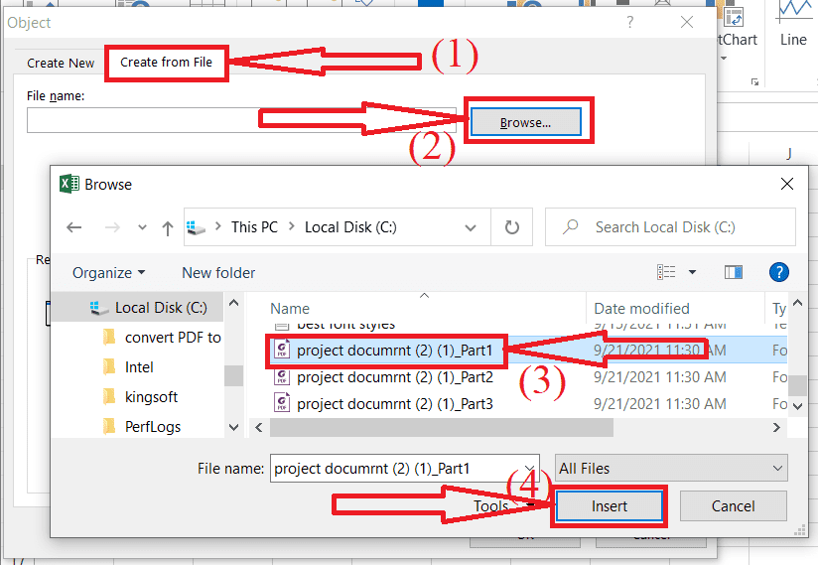Click the horizontal scrollbar left arrow
This screenshot has width=818, height=565.
point(259,427)
